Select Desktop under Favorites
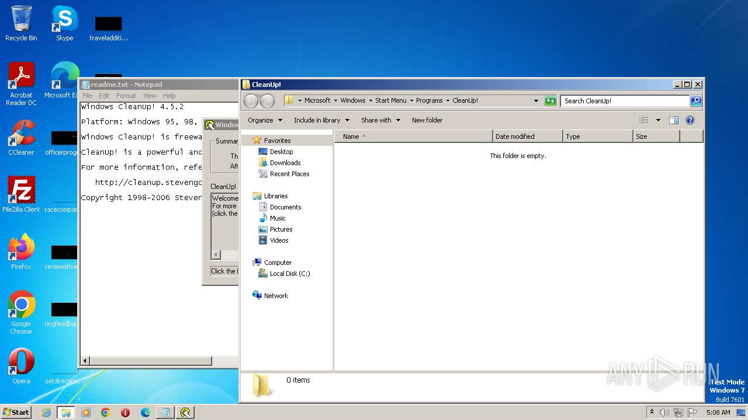Image resolution: width=748 pixels, height=420 pixels. [281, 152]
